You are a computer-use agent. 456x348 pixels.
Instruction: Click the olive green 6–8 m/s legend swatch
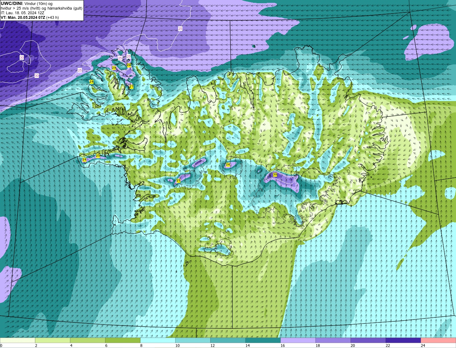[123, 341]
